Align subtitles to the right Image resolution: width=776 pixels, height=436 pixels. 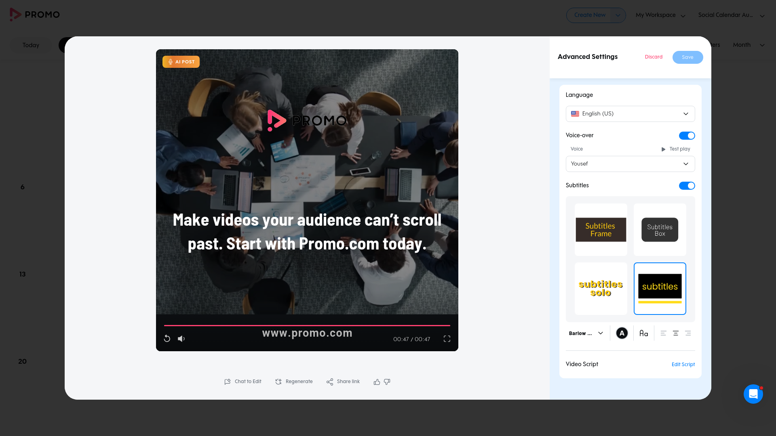coord(688,333)
